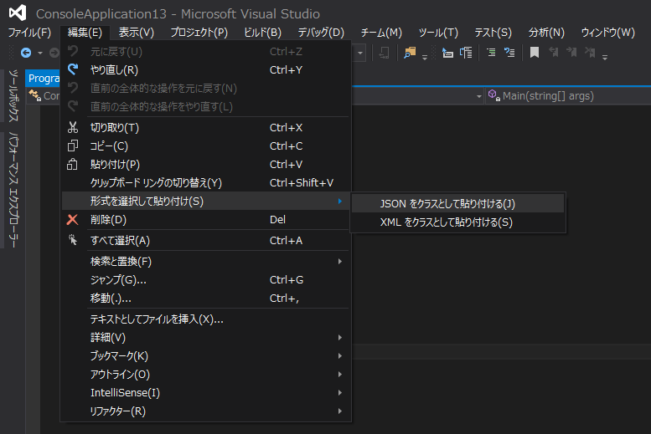Click the previous bookmark icon
Viewport: 651px width, 434px height.
[x=554, y=52]
